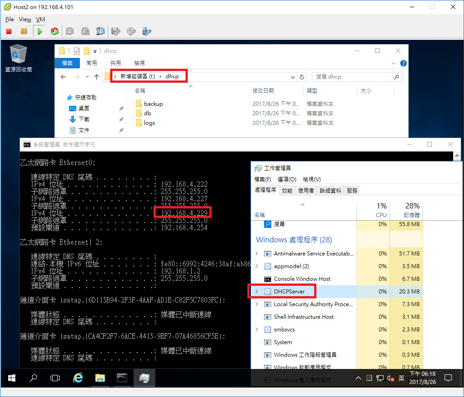Switch to File Explorer on taskbar
Viewport: 464px width, 397px height.
(x=100, y=378)
